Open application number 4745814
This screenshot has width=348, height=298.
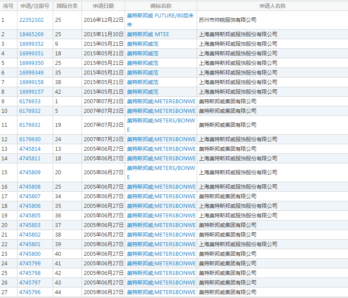tap(30, 149)
